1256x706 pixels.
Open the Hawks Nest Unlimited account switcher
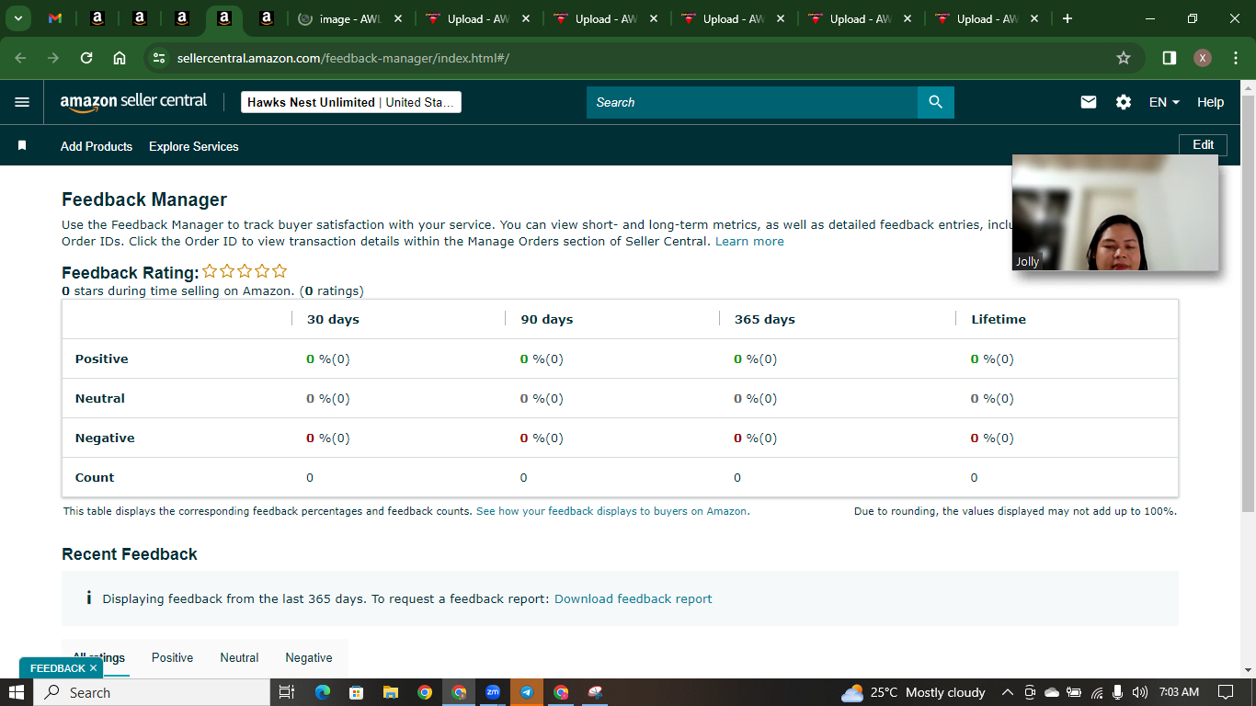(x=351, y=102)
